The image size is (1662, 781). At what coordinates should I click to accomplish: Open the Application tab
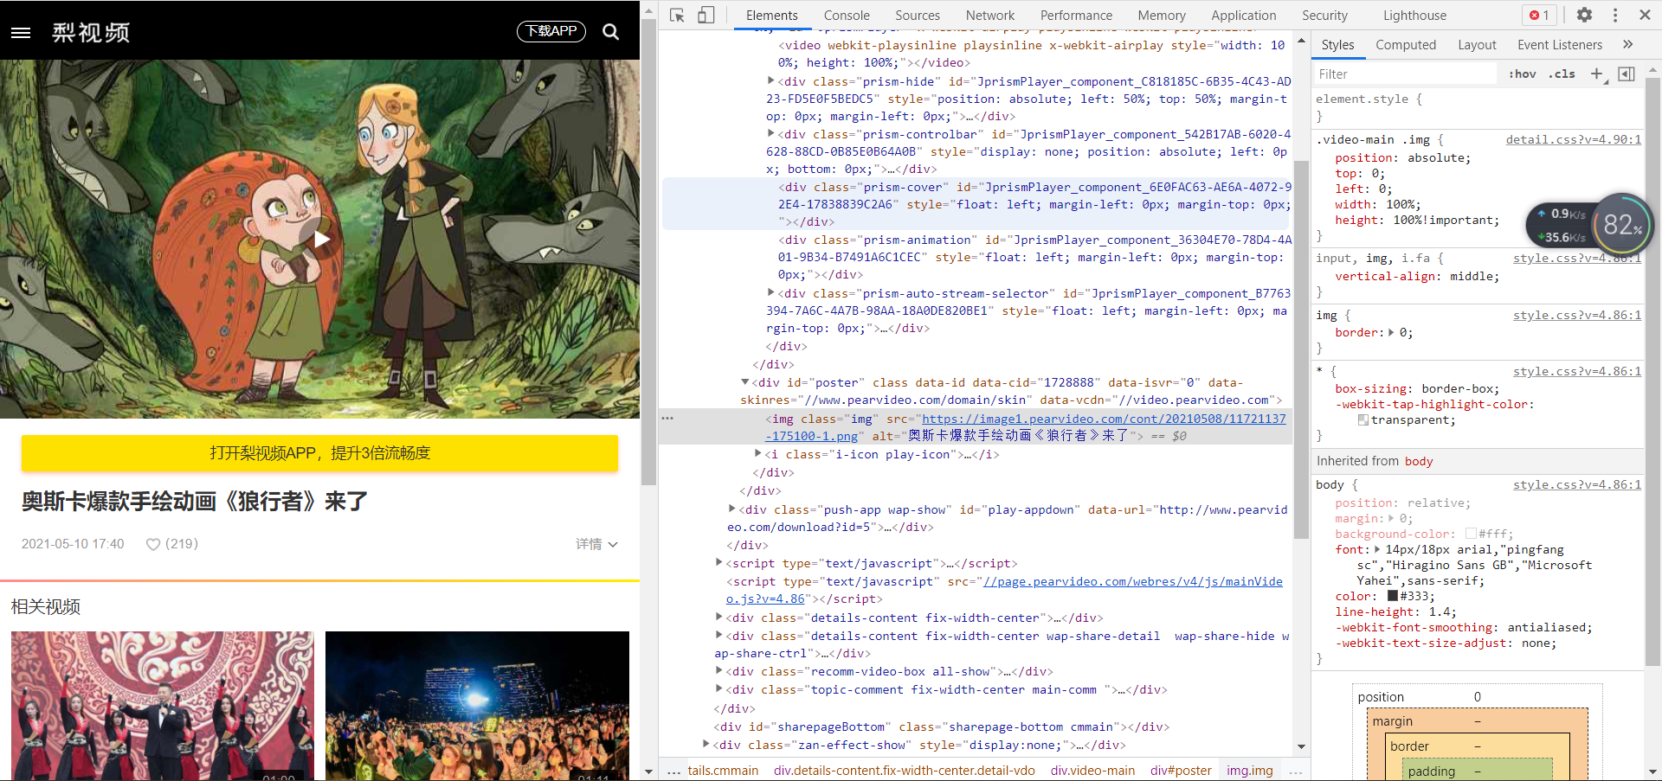pos(1243,15)
